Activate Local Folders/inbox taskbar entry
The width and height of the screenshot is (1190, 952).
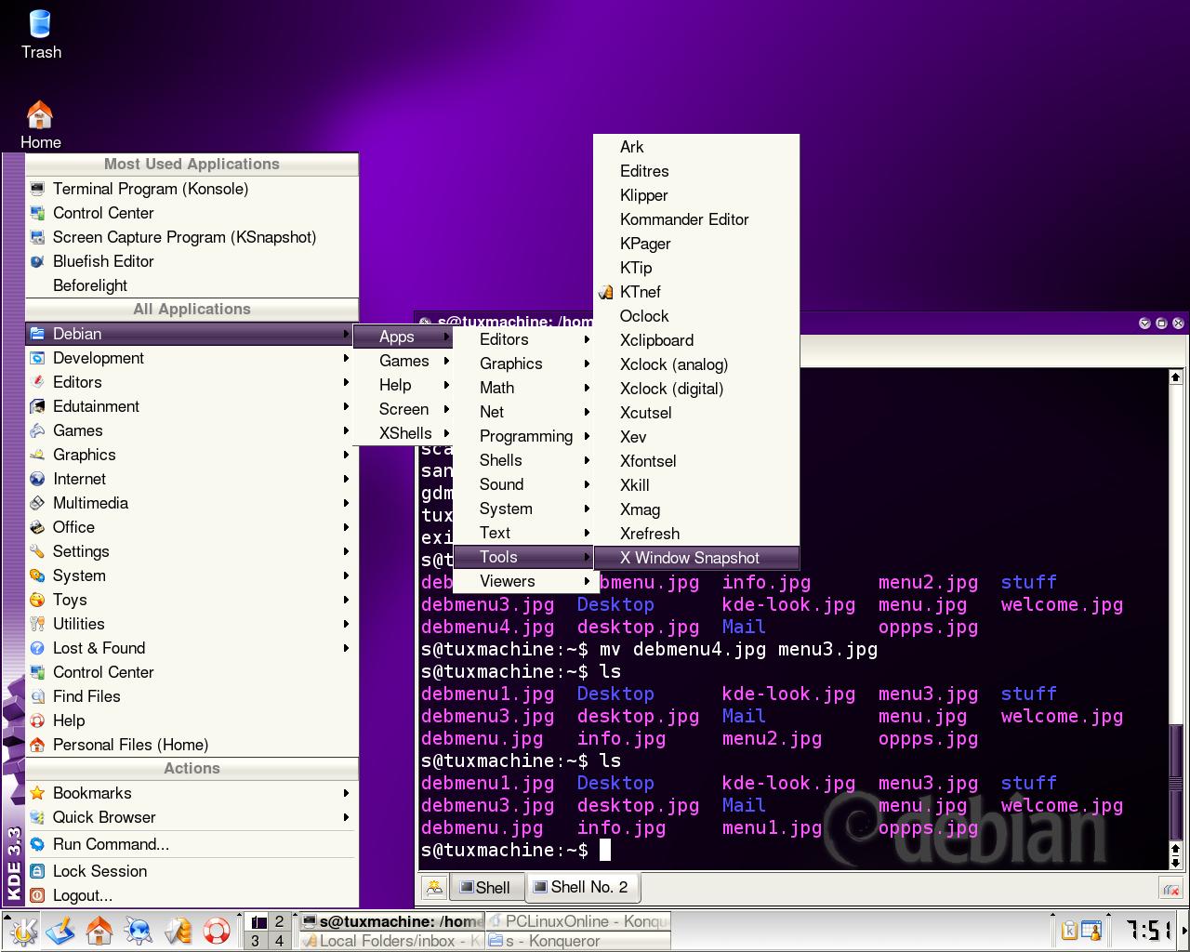tap(391, 941)
